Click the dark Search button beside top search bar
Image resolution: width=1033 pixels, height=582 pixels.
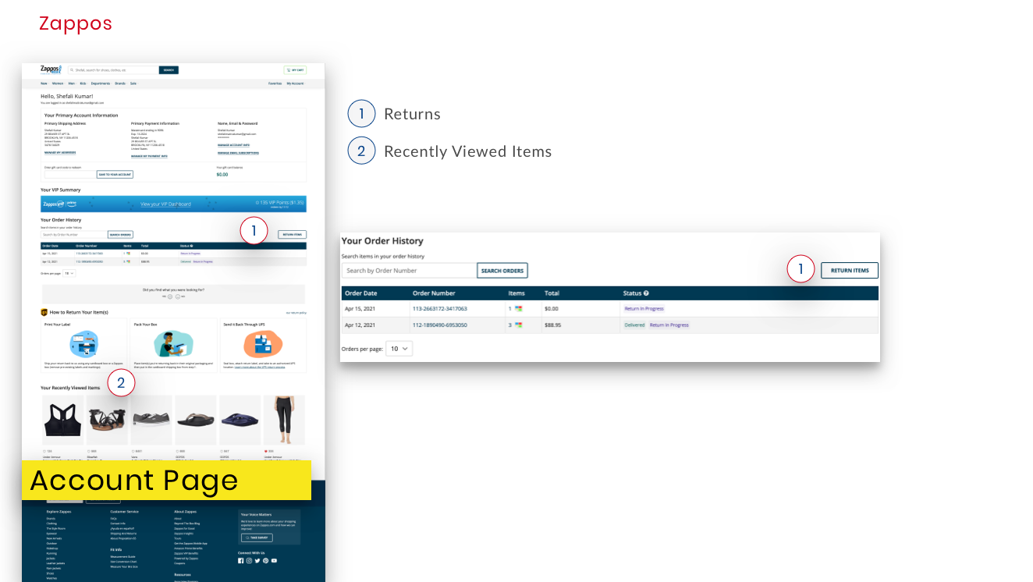point(169,70)
